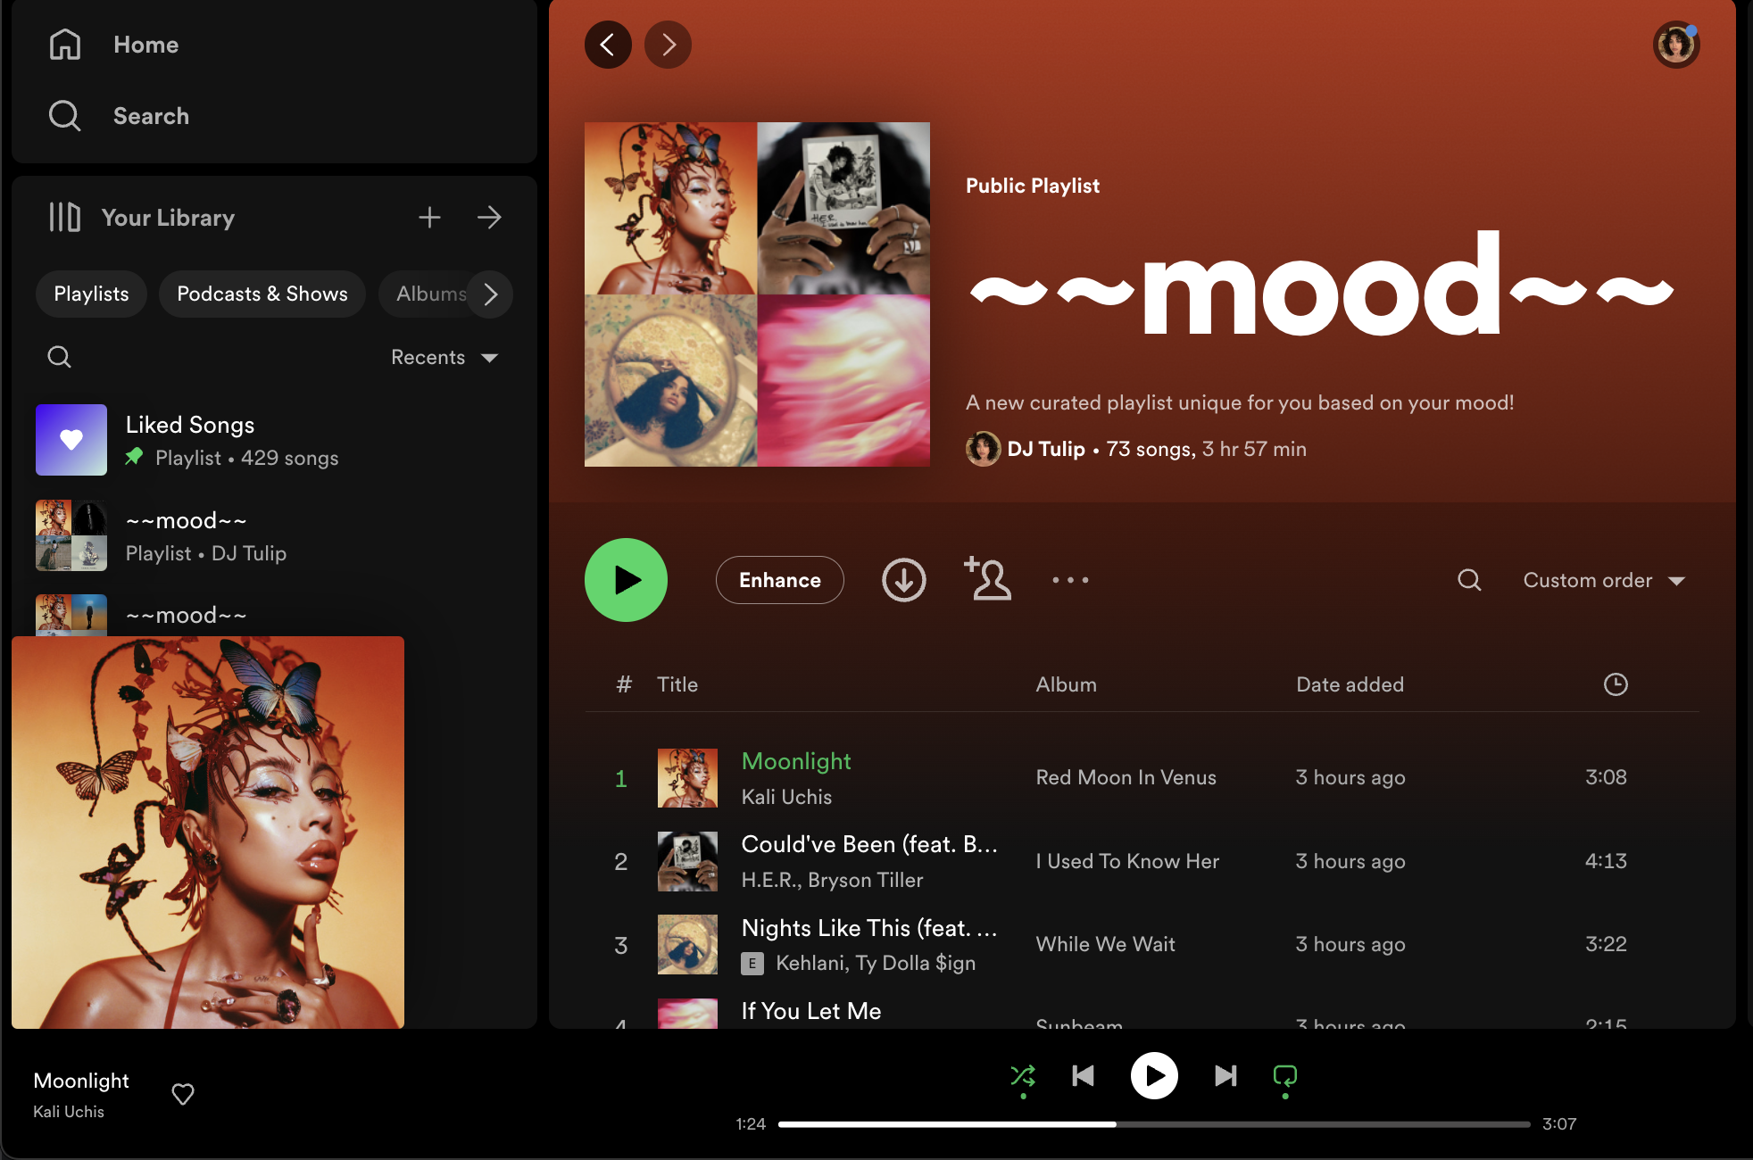Click the Title column header
The image size is (1753, 1160).
(x=677, y=684)
